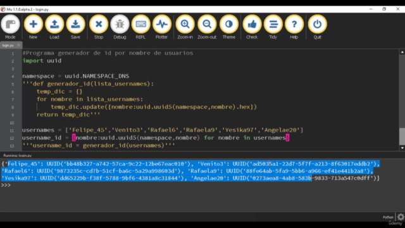Click the vertical scrollbar thumb in the editor
This screenshot has width=405, height=228.
[x=402, y=136]
